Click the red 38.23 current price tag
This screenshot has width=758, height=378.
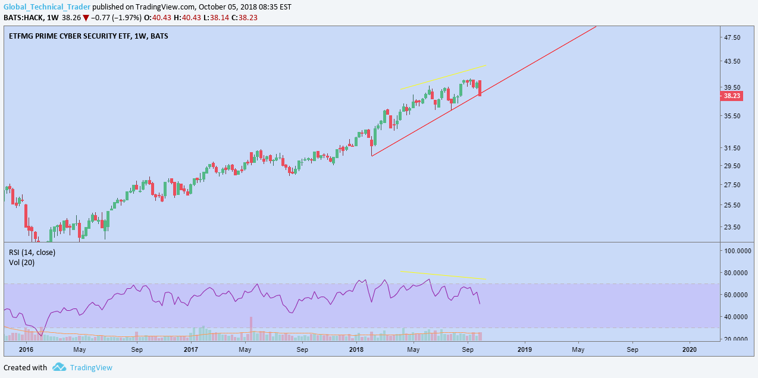point(731,95)
